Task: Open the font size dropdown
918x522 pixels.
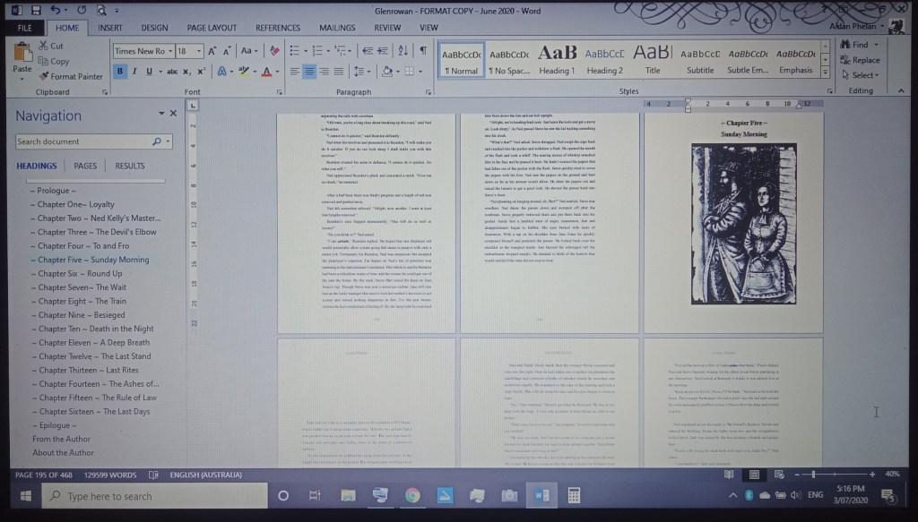Action: click(x=198, y=51)
